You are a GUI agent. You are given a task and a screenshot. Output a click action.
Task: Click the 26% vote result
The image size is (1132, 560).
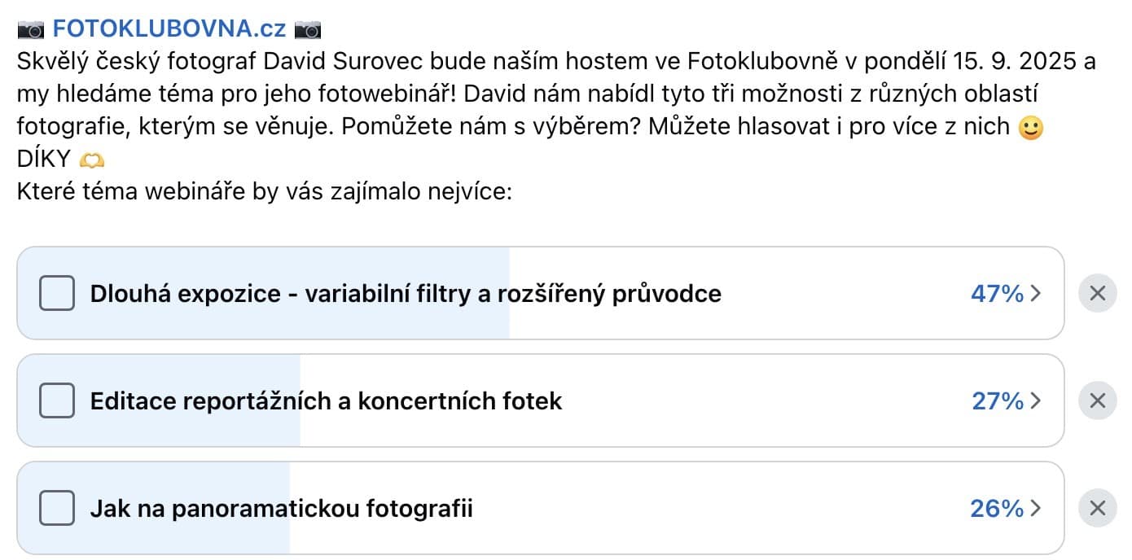(997, 510)
